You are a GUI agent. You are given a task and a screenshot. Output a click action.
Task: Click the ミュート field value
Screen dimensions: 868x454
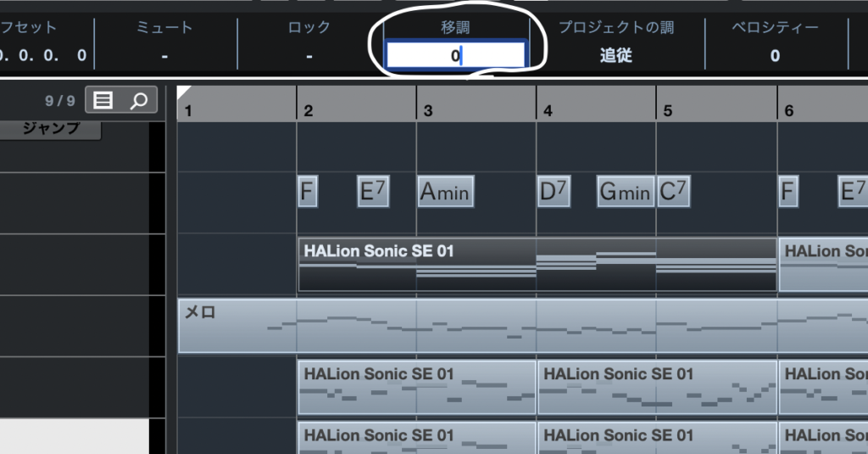(x=164, y=56)
